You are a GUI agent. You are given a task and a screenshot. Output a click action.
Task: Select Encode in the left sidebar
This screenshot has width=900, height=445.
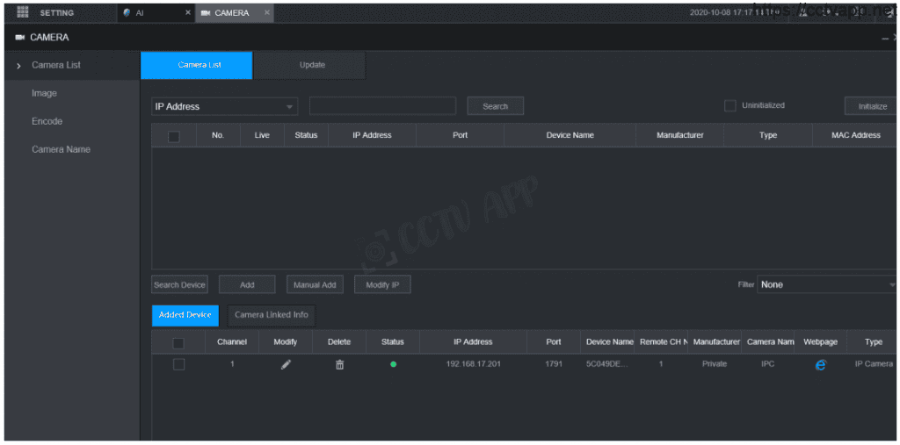(47, 121)
